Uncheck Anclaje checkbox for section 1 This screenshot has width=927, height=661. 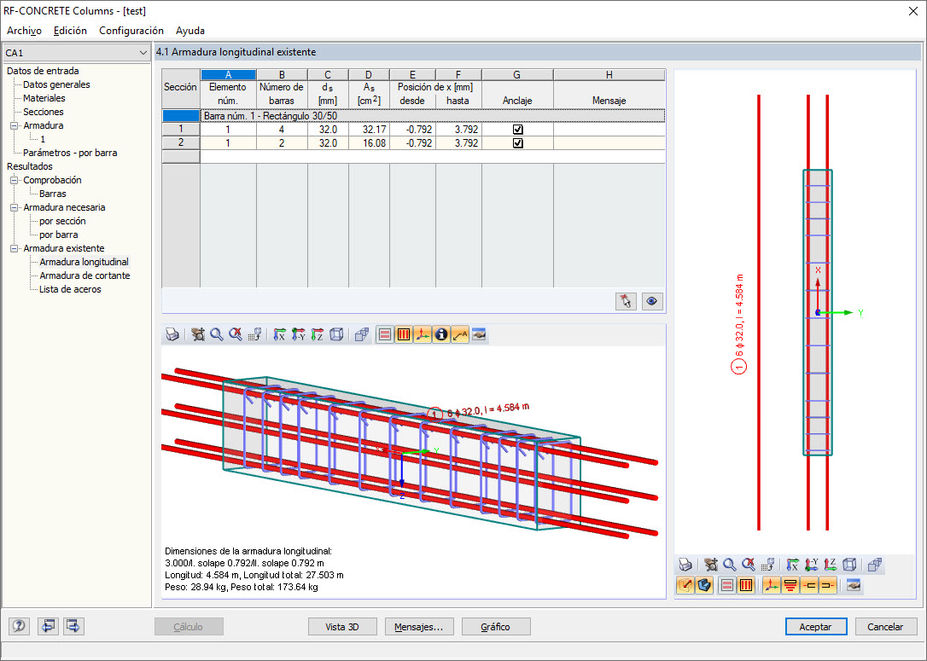coord(518,130)
